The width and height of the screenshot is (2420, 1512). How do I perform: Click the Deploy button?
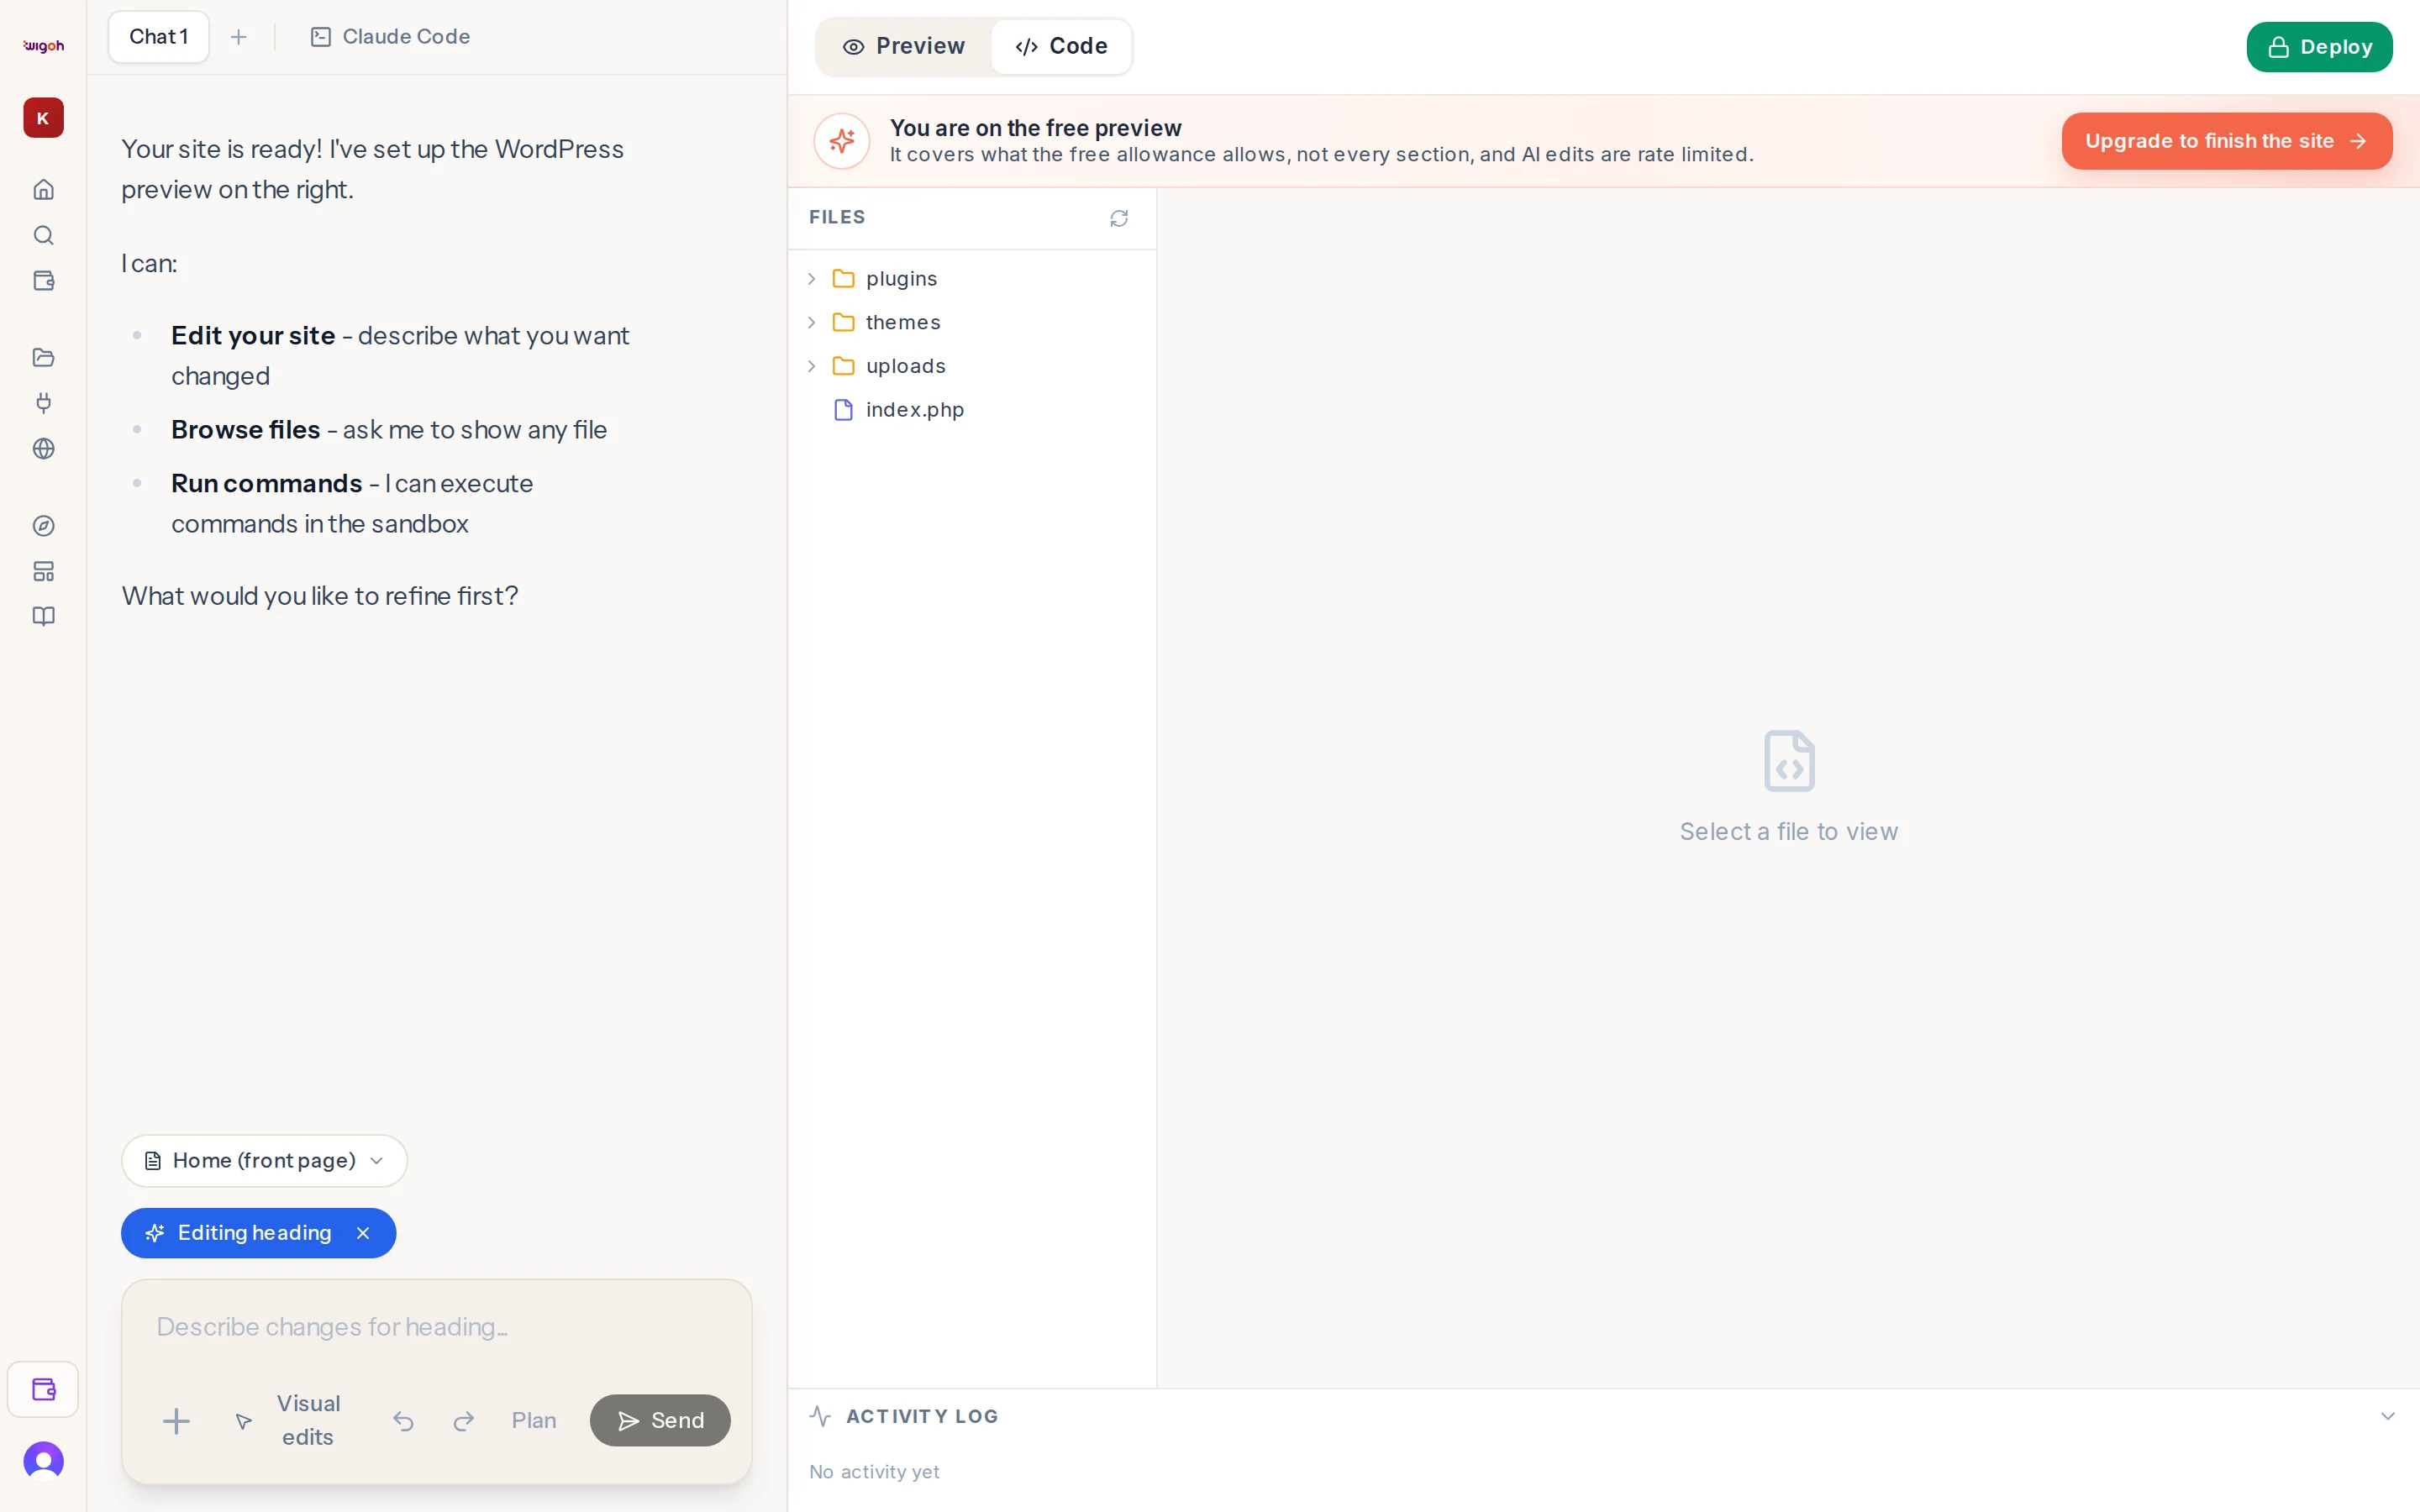(x=2319, y=47)
